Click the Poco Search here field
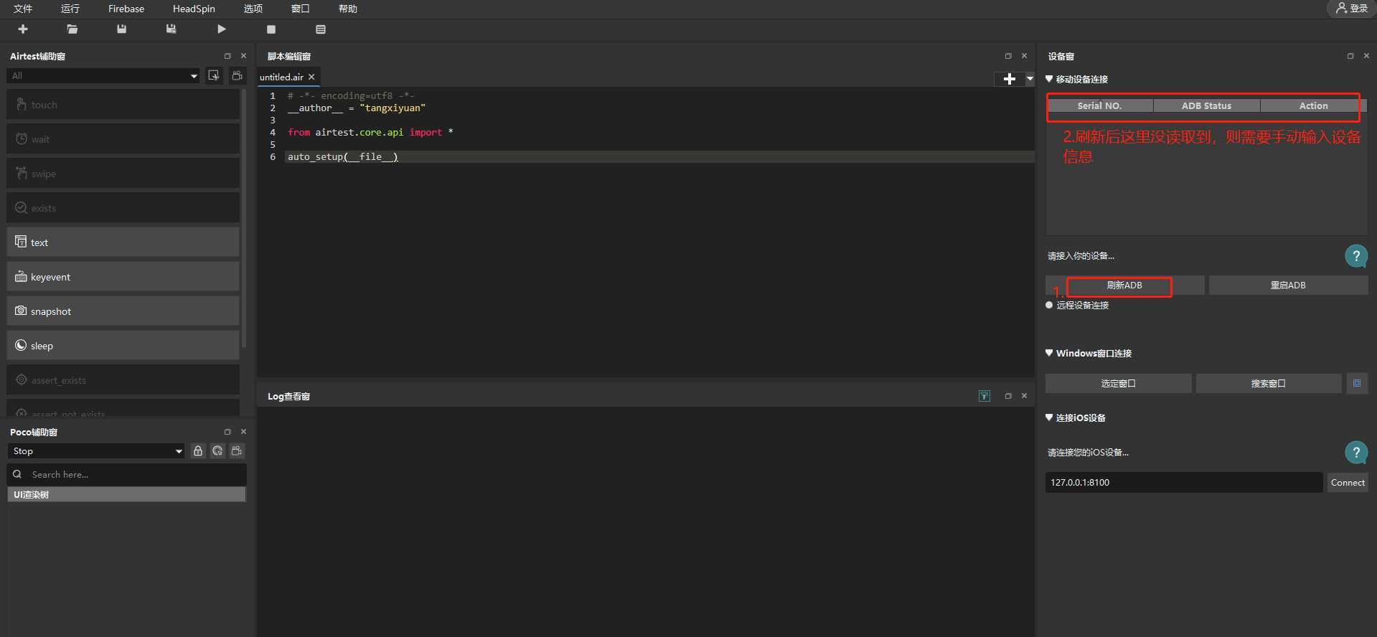The image size is (1377, 637). click(x=127, y=474)
